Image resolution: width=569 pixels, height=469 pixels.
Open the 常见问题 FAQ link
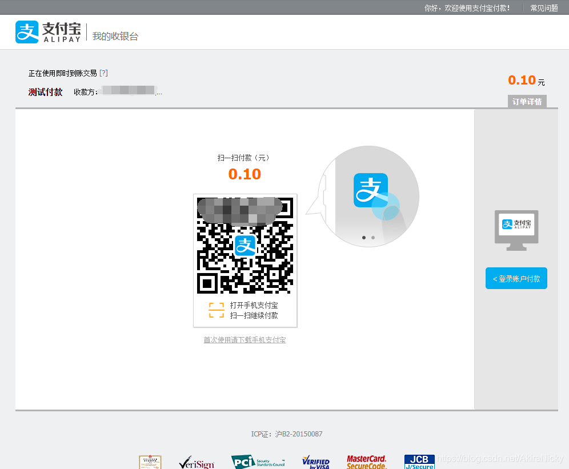544,8
